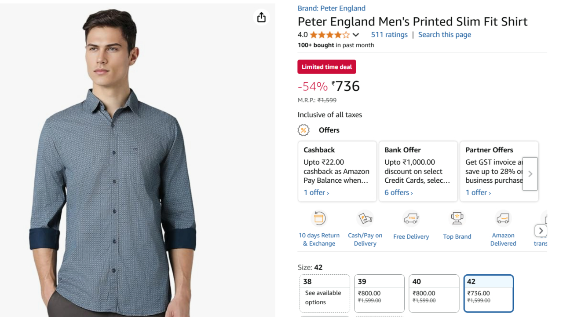Image resolution: width=563 pixels, height=317 pixels.
Task: Click the share icon on product image
Action: (x=261, y=17)
